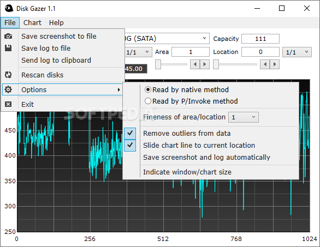Viewport: 320px width, 247px height.
Task: Enable Save screenshot and log automatically
Action: (x=206, y=158)
